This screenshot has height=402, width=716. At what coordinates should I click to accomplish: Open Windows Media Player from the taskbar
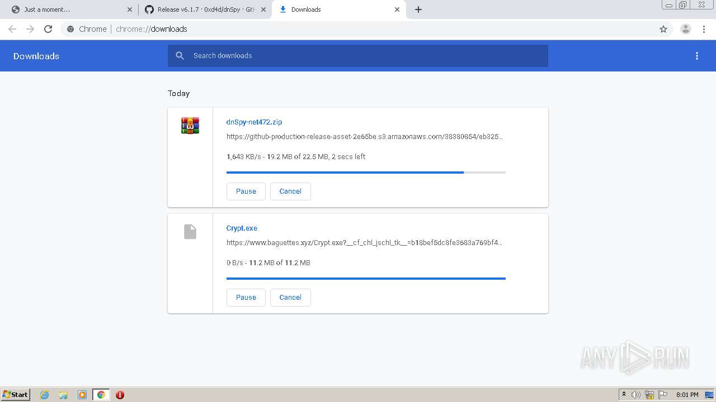(x=82, y=395)
